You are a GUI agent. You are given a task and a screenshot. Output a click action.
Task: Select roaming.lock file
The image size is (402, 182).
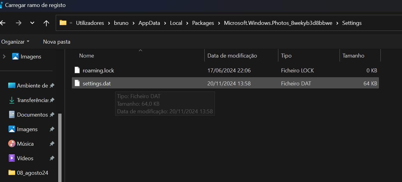coord(225,71)
